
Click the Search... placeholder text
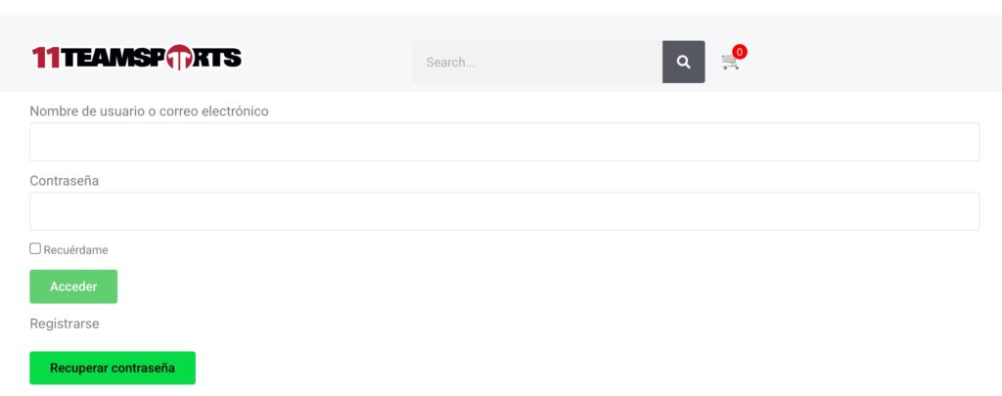(x=450, y=63)
